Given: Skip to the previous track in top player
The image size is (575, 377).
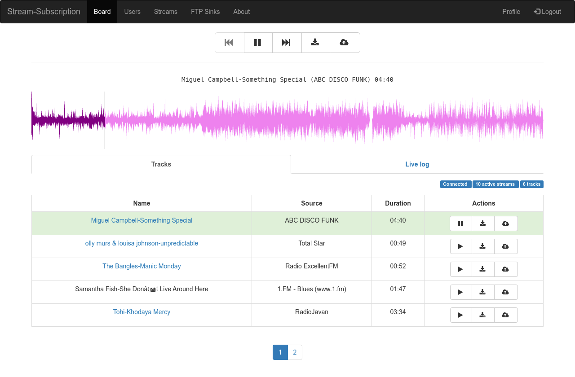Looking at the screenshot, I should pyautogui.click(x=230, y=43).
